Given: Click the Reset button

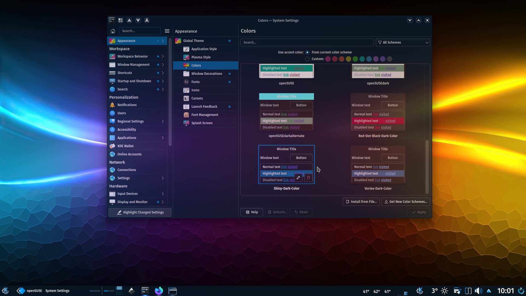Looking at the screenshot, I should point(301,212).
